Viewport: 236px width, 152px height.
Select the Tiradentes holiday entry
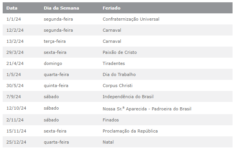tap(114, 63)
